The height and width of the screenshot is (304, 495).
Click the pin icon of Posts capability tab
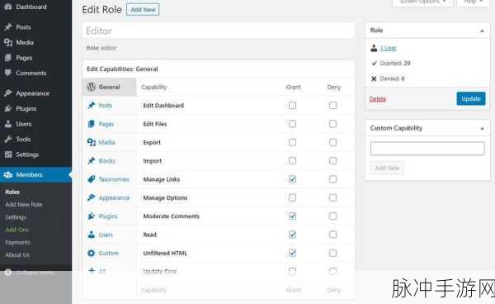(92, 105)
